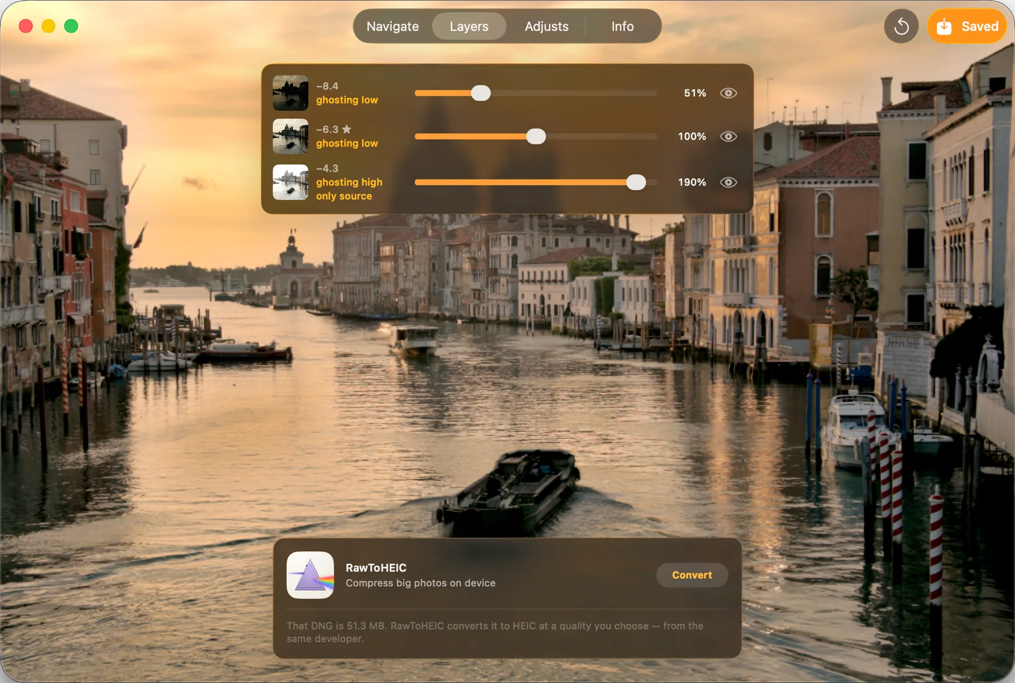Click 'ghosting low' label under -8.4

click(x=347, y=100)
